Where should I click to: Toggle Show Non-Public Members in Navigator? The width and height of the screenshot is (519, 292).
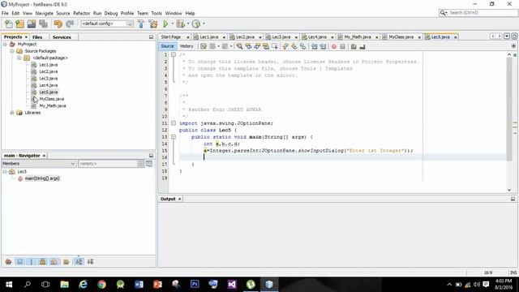42,262
